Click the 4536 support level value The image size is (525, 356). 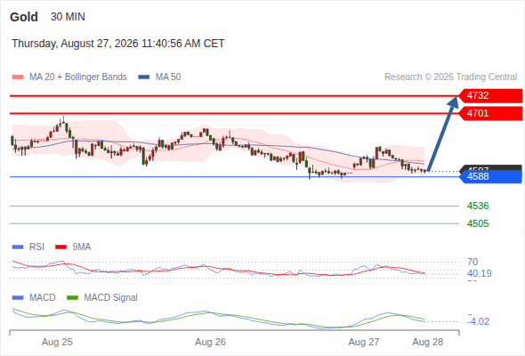click(x=478, y=206)
